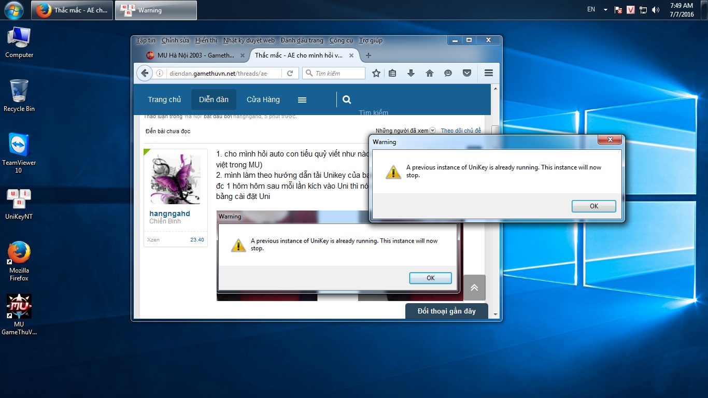Open the embedded Warning screenshot in the post
Screen dimensions: 708x398
(339, 255)
